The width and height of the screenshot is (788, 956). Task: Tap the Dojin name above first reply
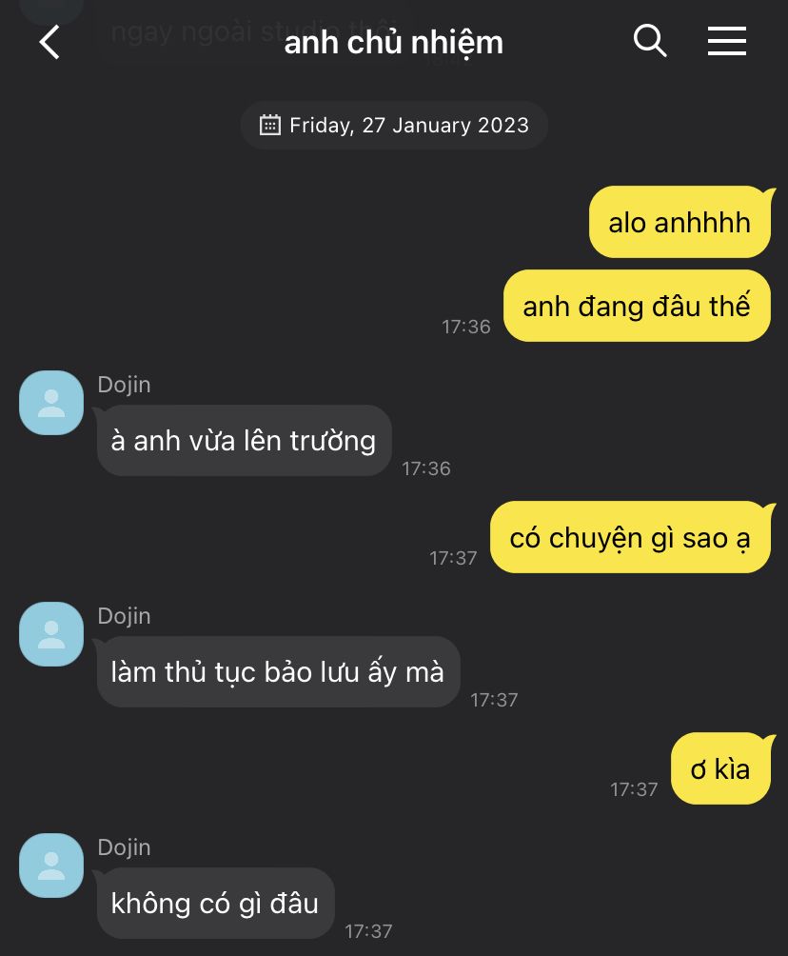pyautogui.click(x=125, y=385)
